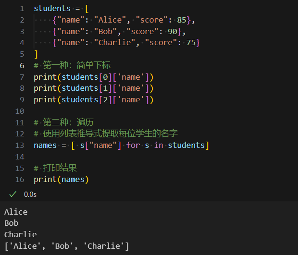Click the closing bracket on line 5
298x255 pixels.
36,54
